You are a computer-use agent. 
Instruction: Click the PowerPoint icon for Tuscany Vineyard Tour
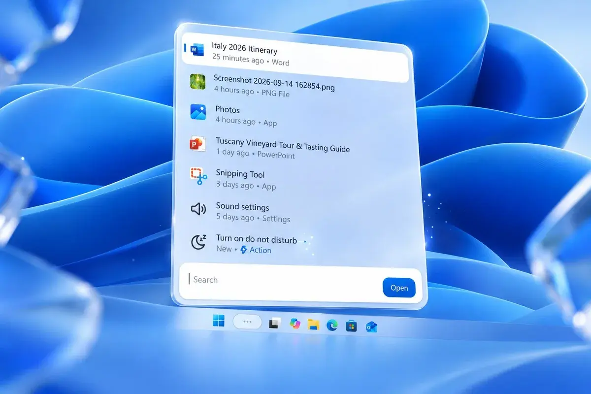click(x=197, y=144)
